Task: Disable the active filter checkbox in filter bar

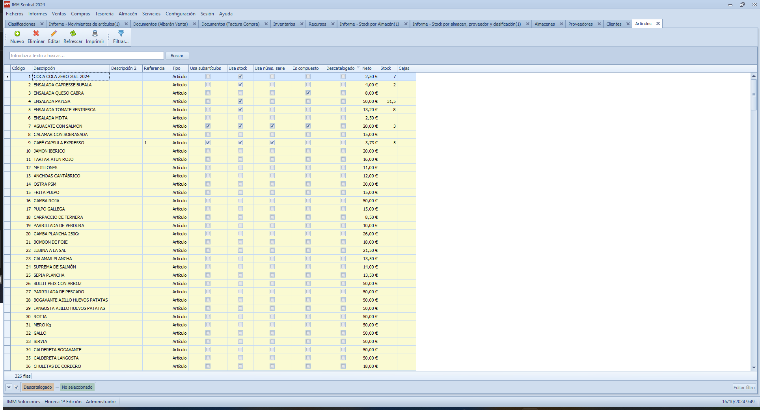Action: tap(16, 388)
